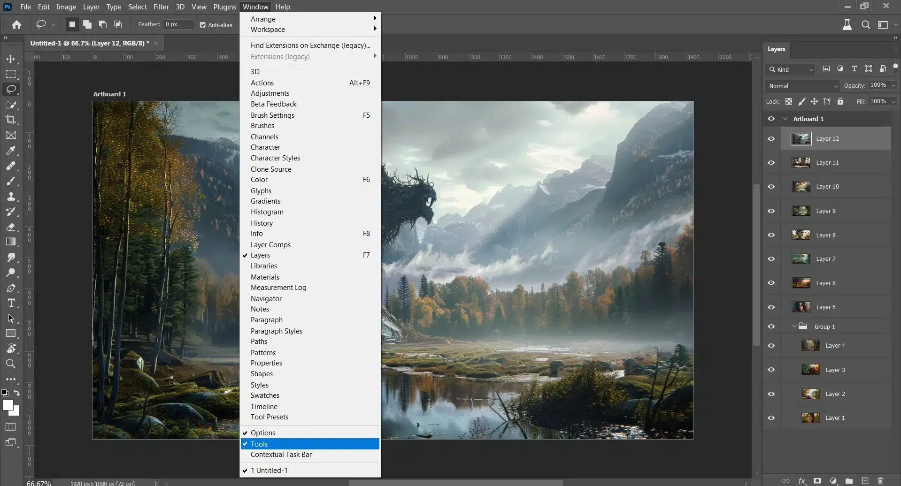
Task: Click the delete layer trash icon
Action: click(880, 481)
